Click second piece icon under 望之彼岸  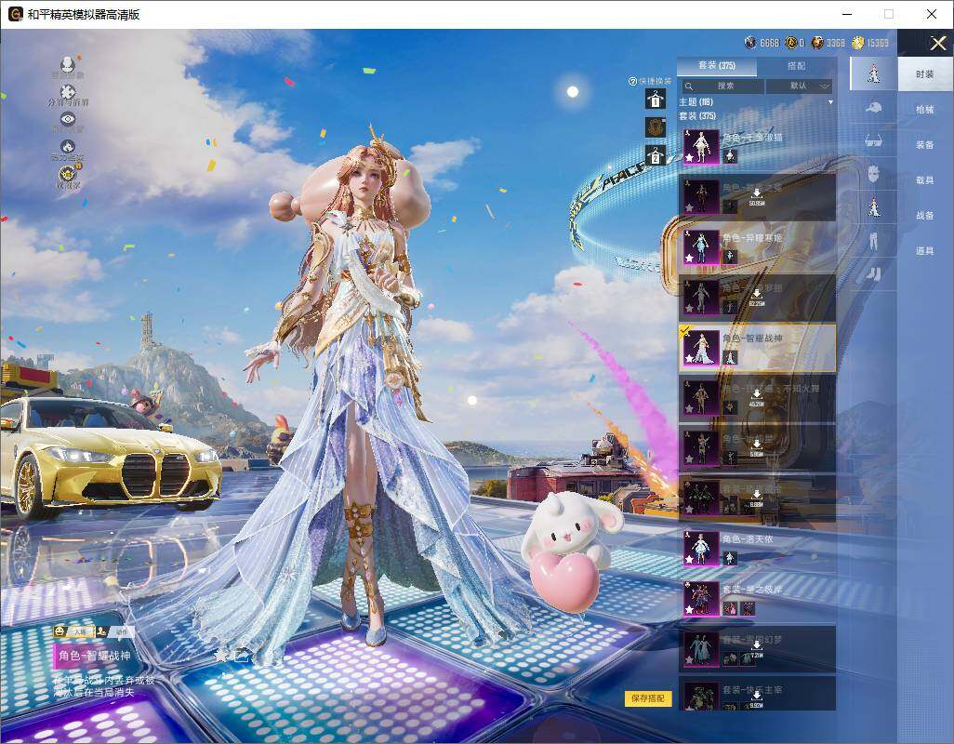[748, 608]
